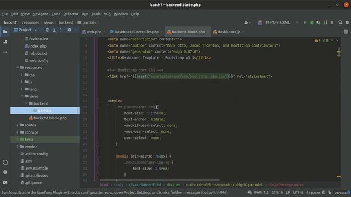Image resolution: width=351 pixels, height=197 pixels.
Task: Click the green Debug bug icon
Action: pyautogui.click(x=312, y=22)
